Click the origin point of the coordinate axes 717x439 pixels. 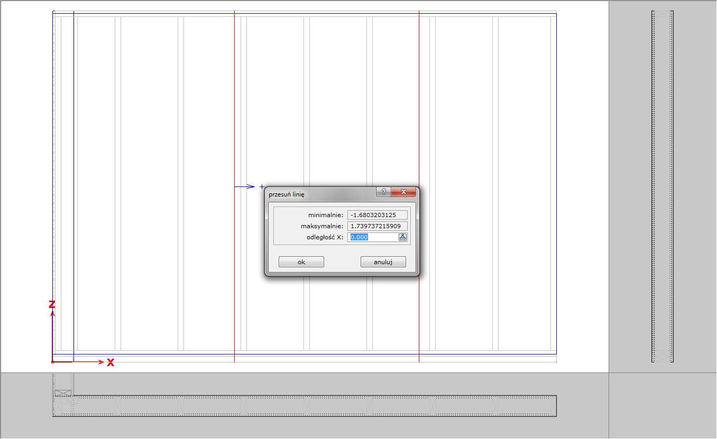tap(52, 362)
